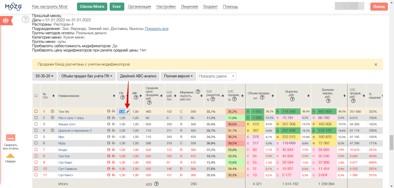This screenshot has height=188, width=394.
Task: Open the Организации menu
Action: [139, 7]
